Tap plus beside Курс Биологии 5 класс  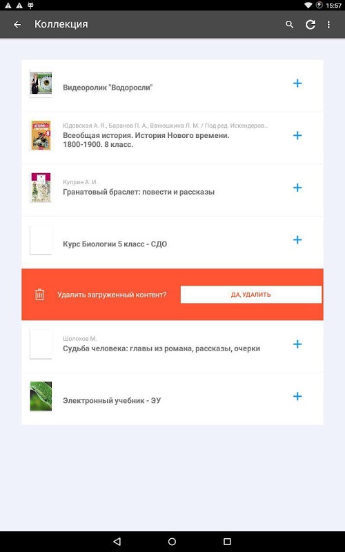(297, 239)
